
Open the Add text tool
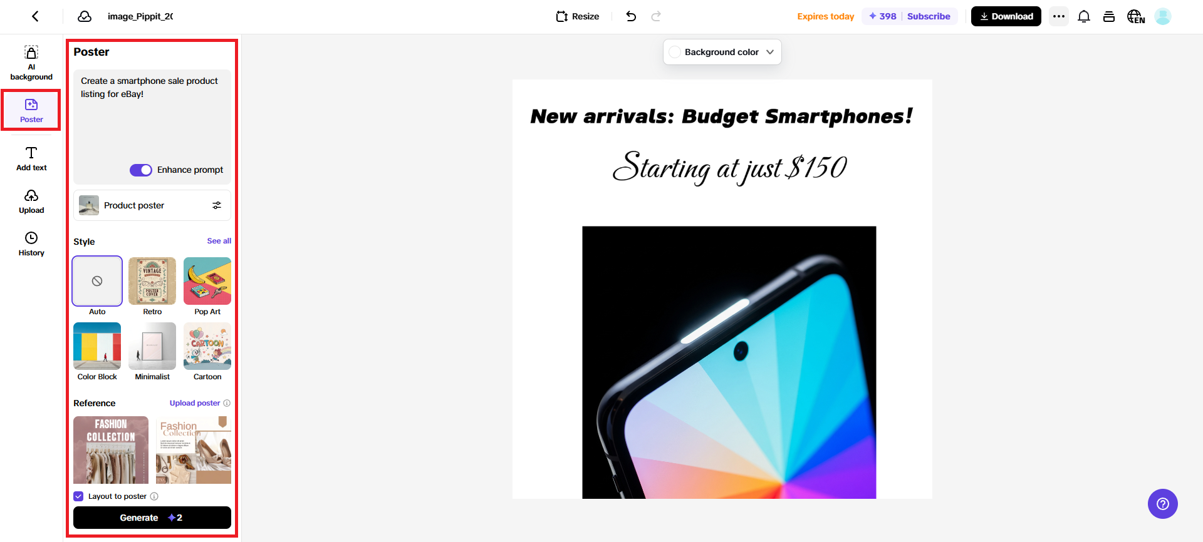coord(31,159)
